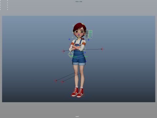Open the white facial control panel box
This screenshot has width=157, height=118.
[87, 34]
